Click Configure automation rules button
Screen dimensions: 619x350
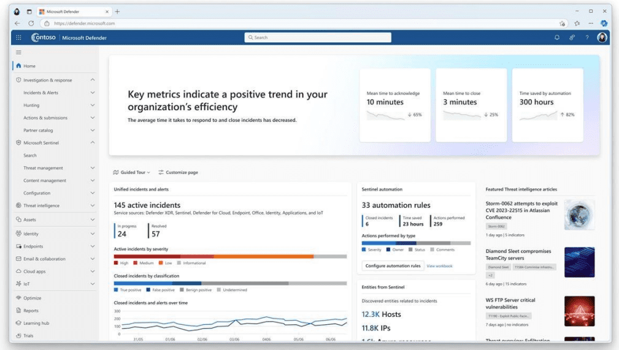(x=393, y=266)
